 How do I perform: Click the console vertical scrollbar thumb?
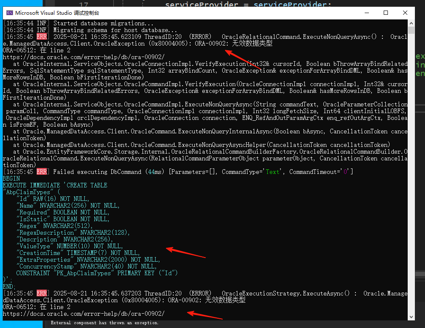pyautogui.click(x=411, y=30)
